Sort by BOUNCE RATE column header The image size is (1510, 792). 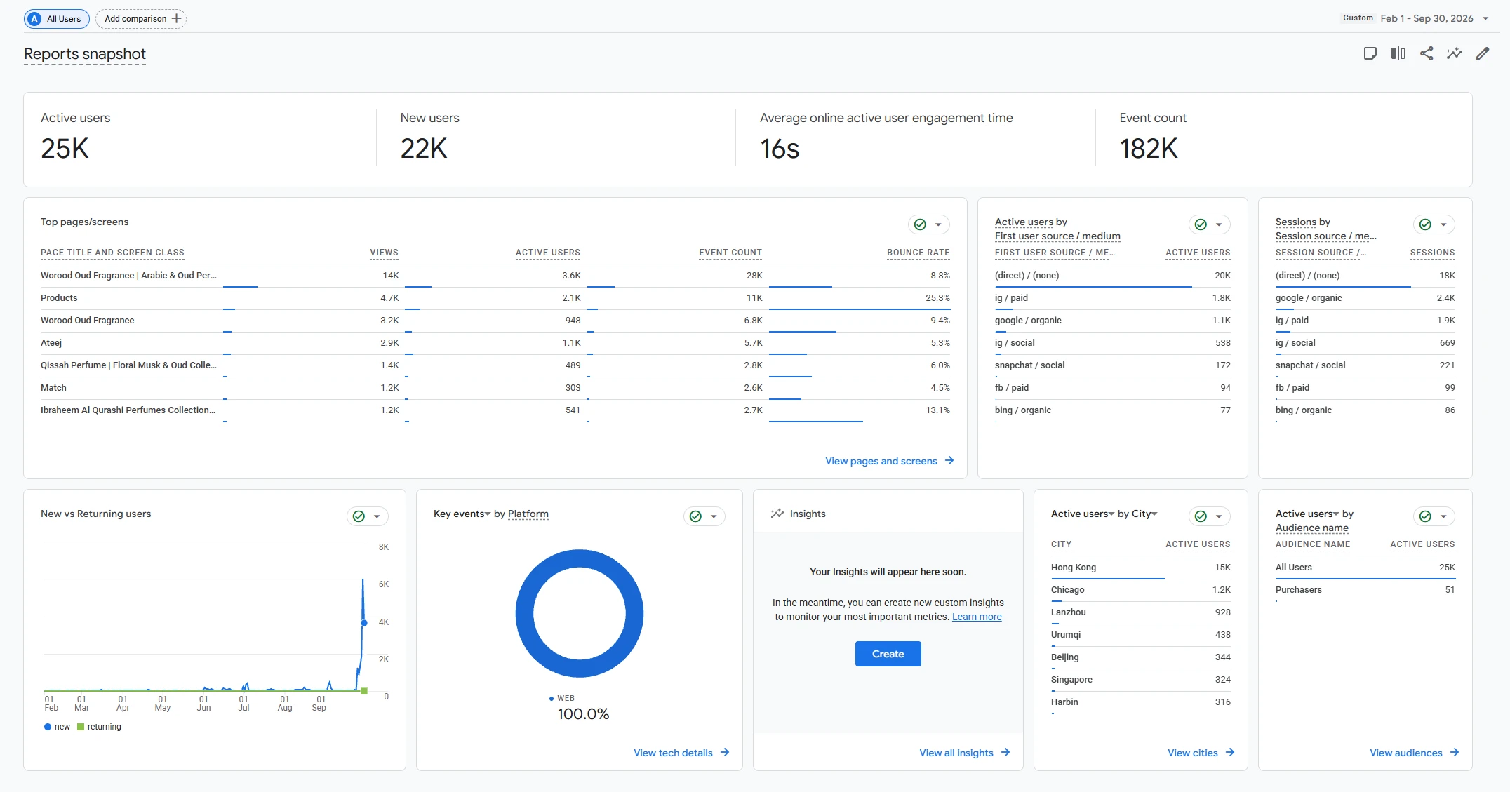[918, 253]
